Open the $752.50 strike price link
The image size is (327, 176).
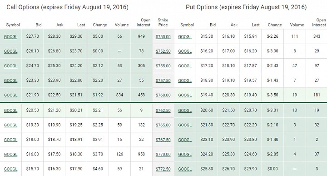[163, 51]
